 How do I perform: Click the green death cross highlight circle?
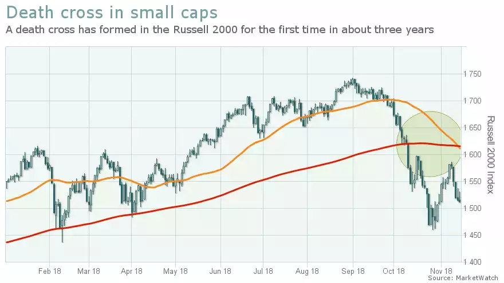[x=429, y=144]
